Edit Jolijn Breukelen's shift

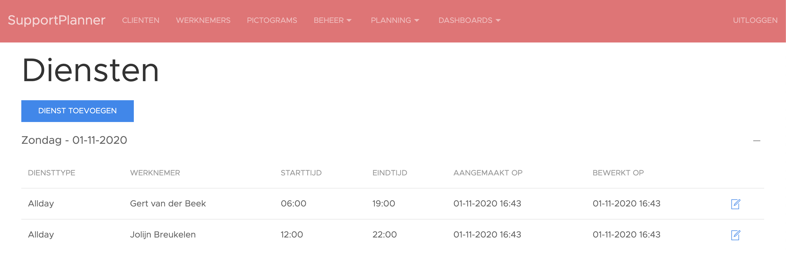point(735,235)
